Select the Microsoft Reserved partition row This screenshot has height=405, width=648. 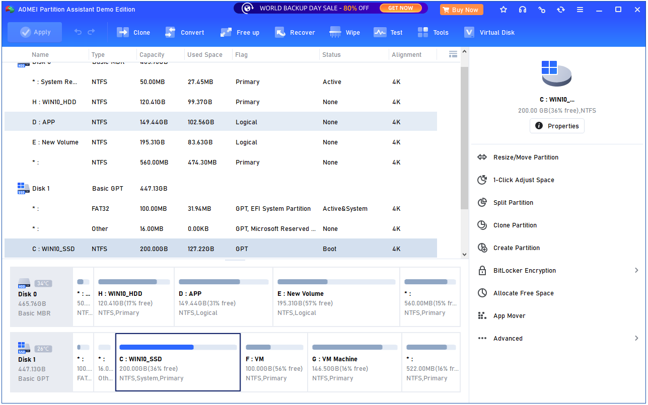(221, 229)
